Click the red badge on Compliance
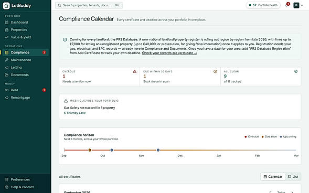The image size is (309, 193). click(44, 52)
